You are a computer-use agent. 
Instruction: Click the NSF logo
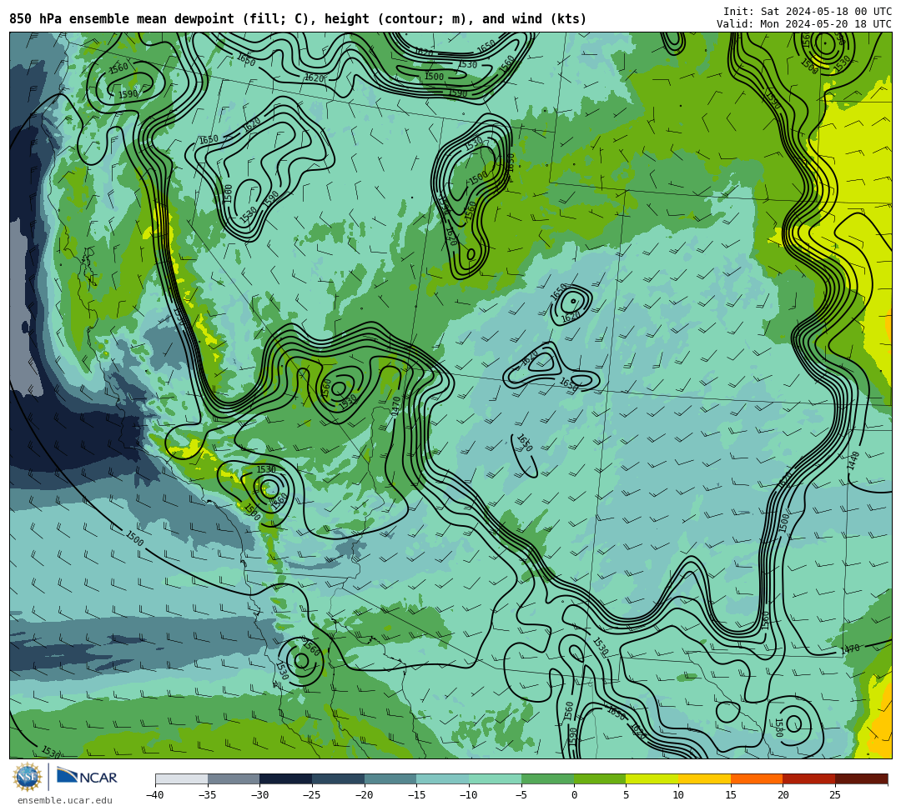pos(28,777)
